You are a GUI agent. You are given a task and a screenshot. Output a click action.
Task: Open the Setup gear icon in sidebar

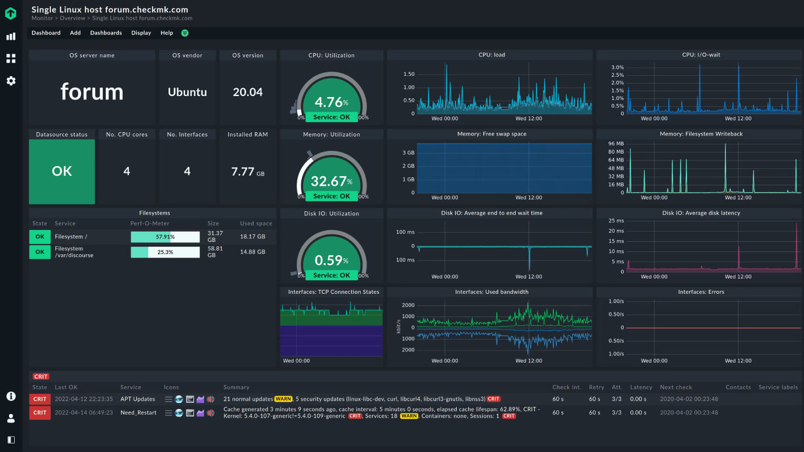click(x=11, y=81)
